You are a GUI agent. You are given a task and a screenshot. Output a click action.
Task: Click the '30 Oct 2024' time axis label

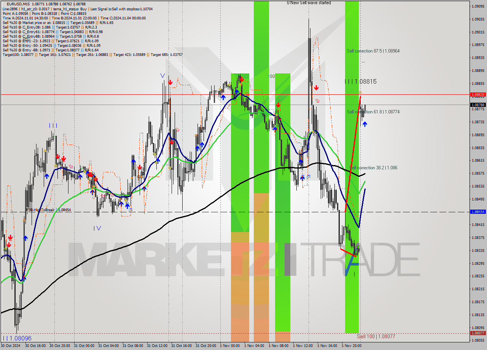point(11,346)
